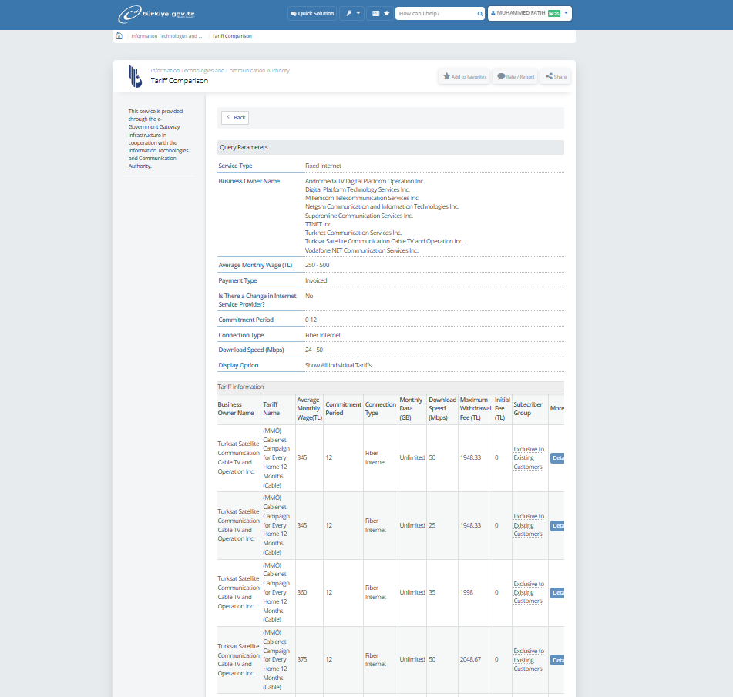
Task: Click 'TTNET Inc.' in the owner list
Action: (x=319, y=224)
